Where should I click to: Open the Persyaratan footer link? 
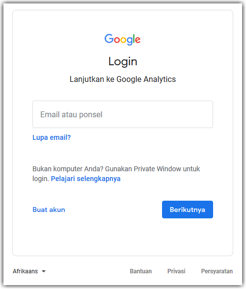click(x=217, y=271)
